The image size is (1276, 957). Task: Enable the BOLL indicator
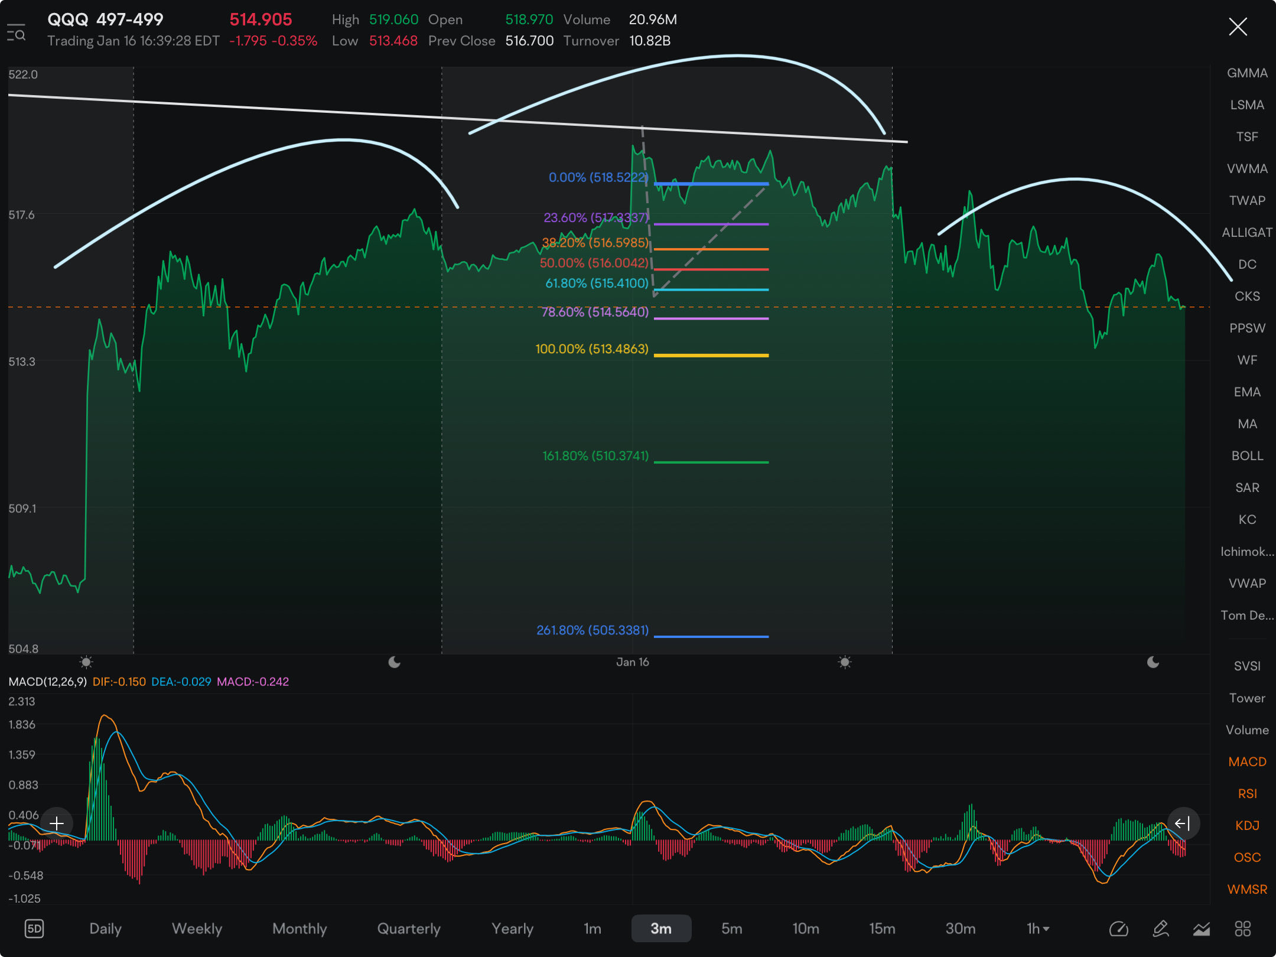coord(1247,455)
